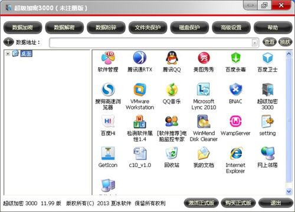Select the 腾讯通RTX icon
The image size is (295, 212).
point(140,58)
